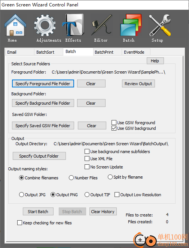The height and width of the screenshot is (248, 189).
Task: Click the Stop Batch button
Action: pyautogui.click(x=72, y=212)
